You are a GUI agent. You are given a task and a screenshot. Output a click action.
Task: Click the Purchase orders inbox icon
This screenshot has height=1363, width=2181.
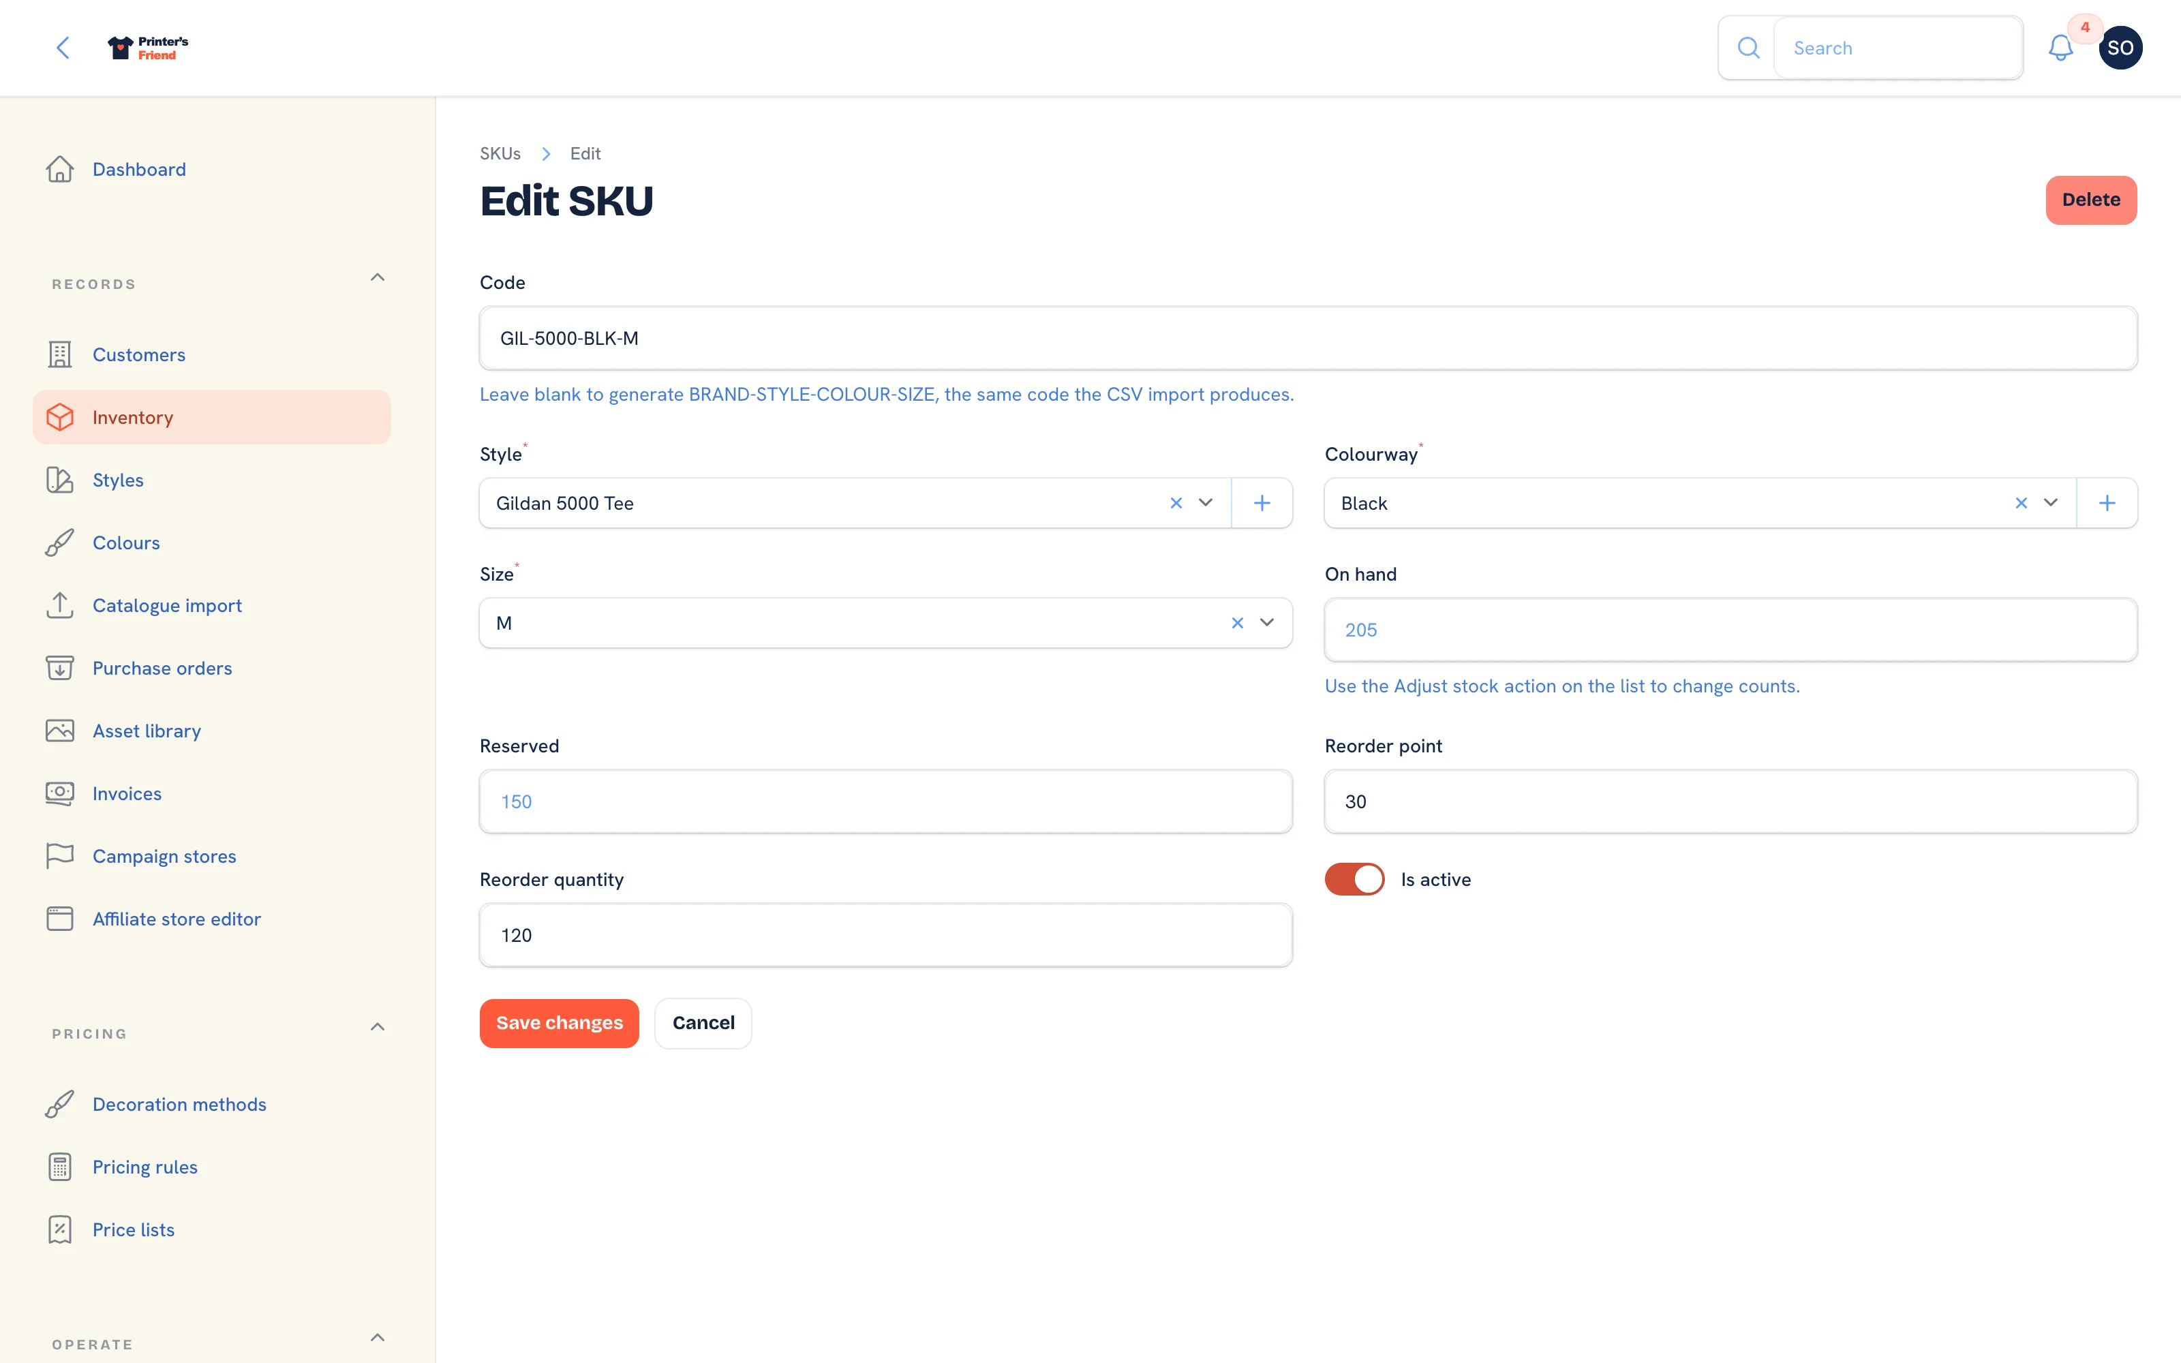point(59,668)
